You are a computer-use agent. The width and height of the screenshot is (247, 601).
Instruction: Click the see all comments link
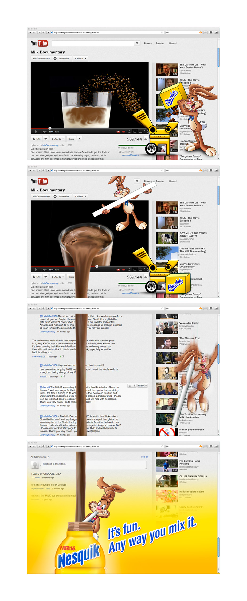(144, 457)
